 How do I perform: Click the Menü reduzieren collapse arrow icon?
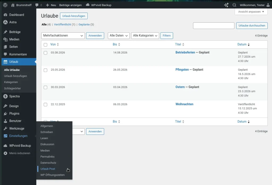pyautogui.click(x=5, y=153)
